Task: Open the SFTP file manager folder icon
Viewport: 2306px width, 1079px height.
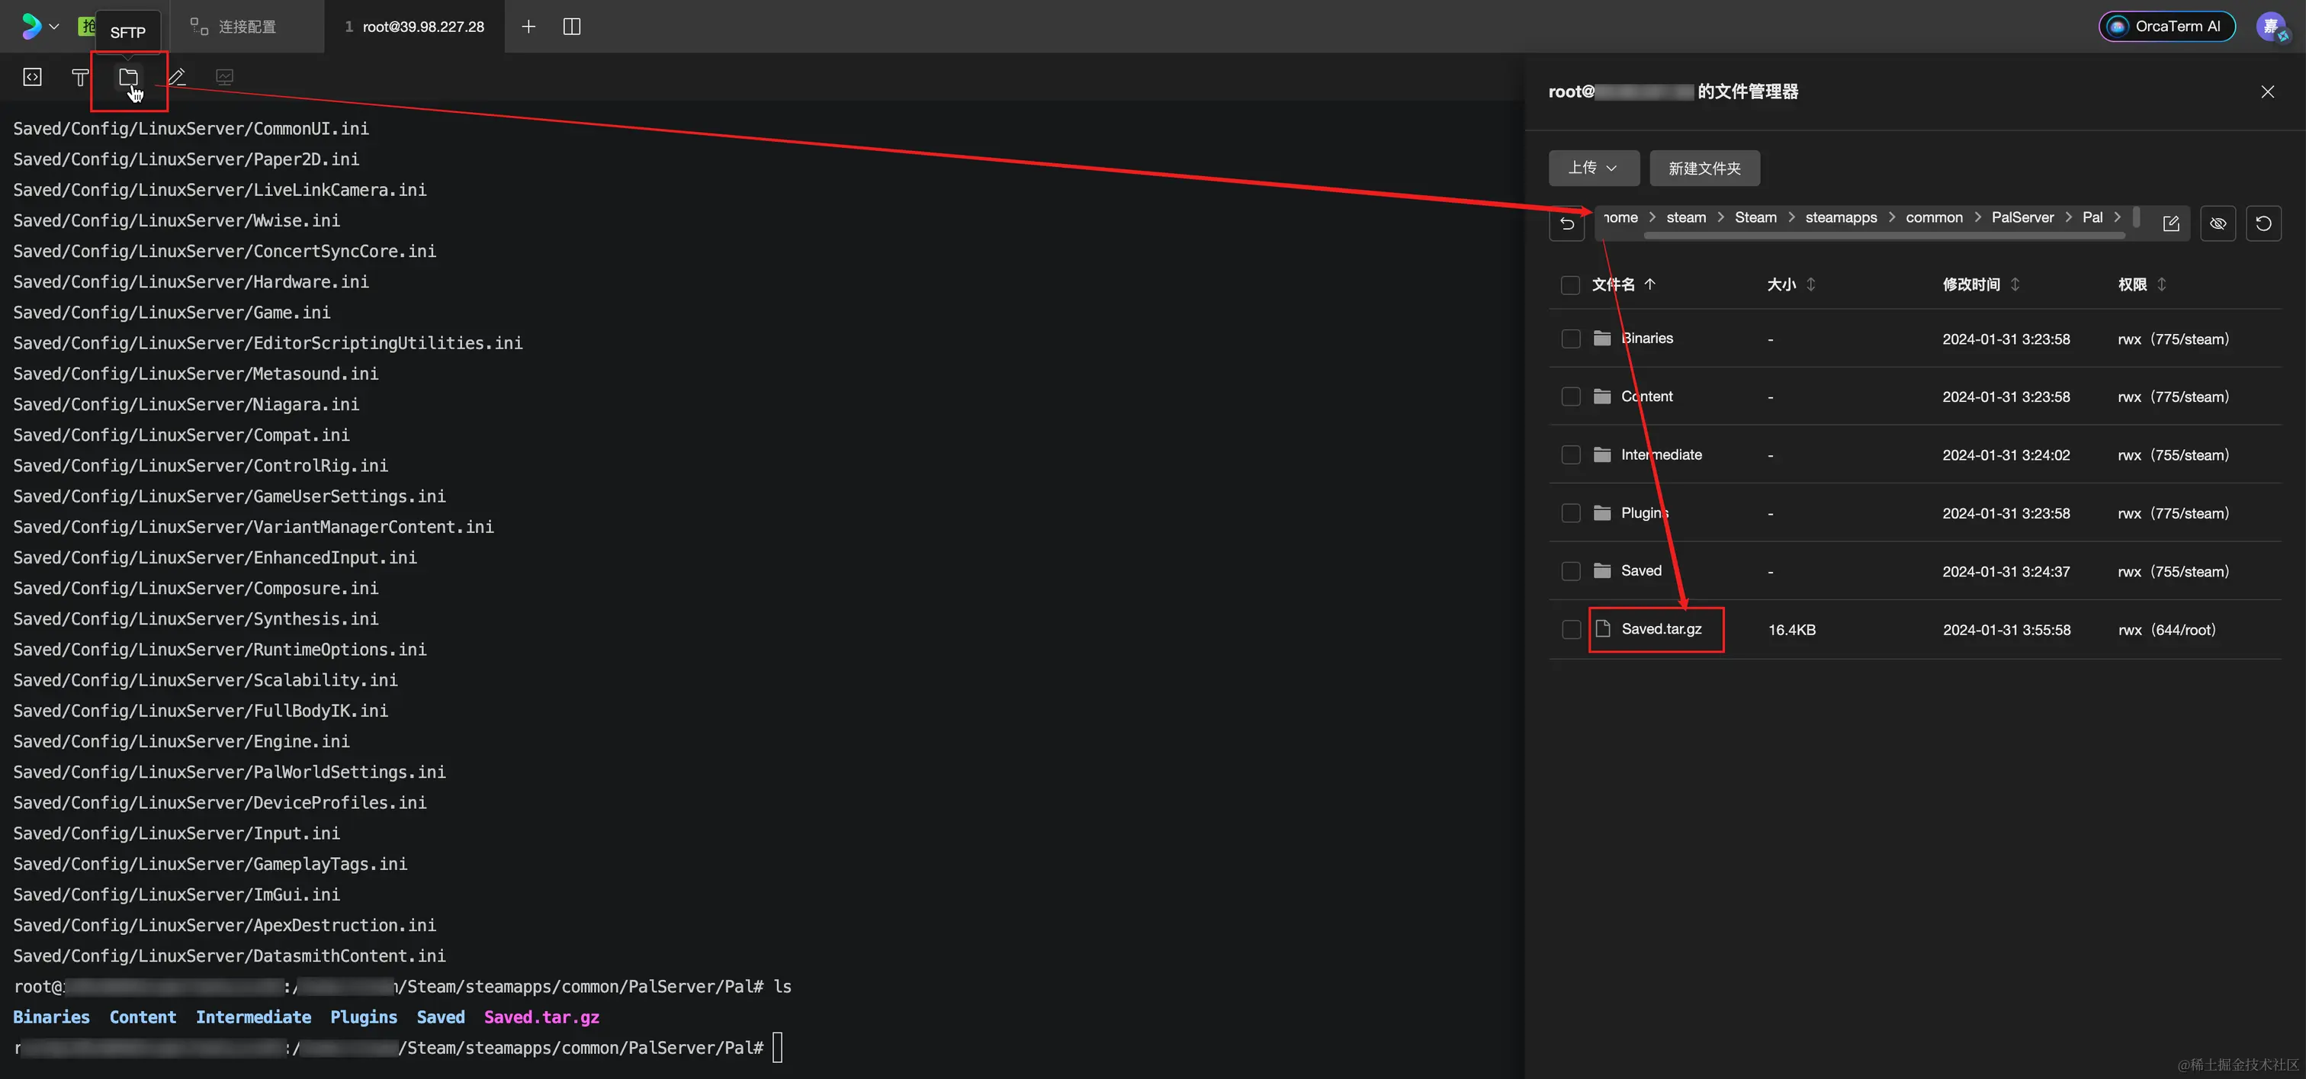Action: pos(128,77)
